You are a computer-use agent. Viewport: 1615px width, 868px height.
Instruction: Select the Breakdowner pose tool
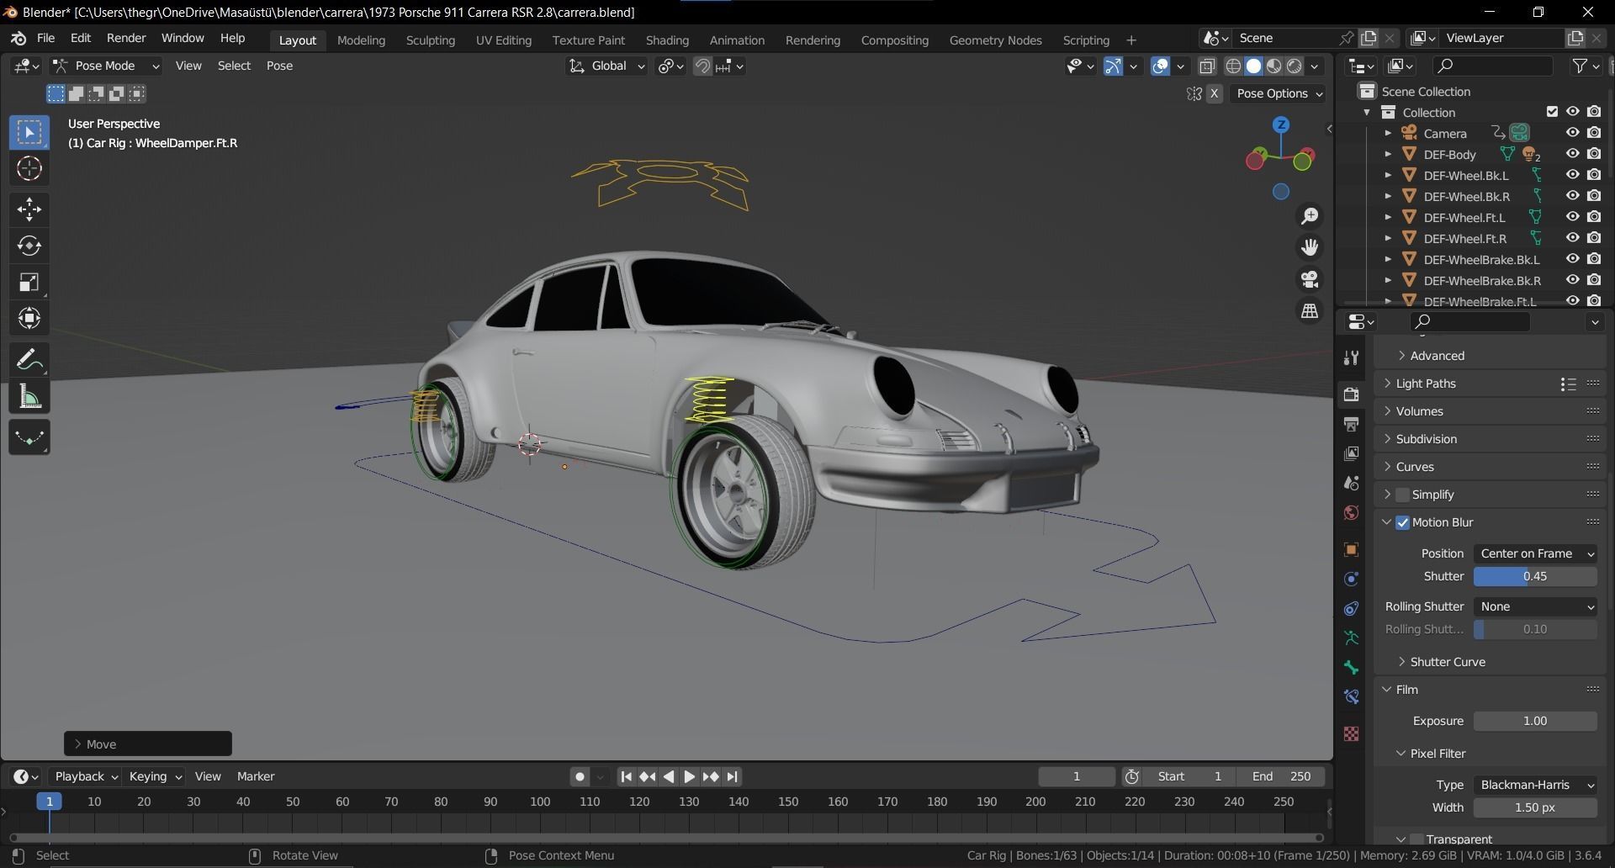point(29,437)
